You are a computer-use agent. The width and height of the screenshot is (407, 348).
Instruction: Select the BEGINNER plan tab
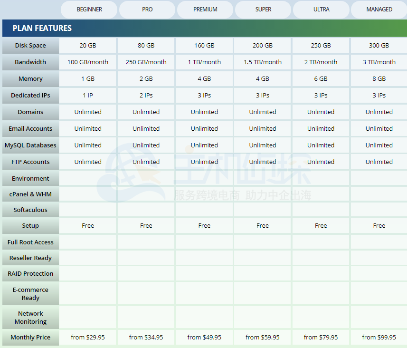tap(88, 9)
